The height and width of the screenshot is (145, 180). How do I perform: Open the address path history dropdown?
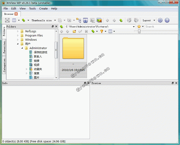[x=134, y=27]
